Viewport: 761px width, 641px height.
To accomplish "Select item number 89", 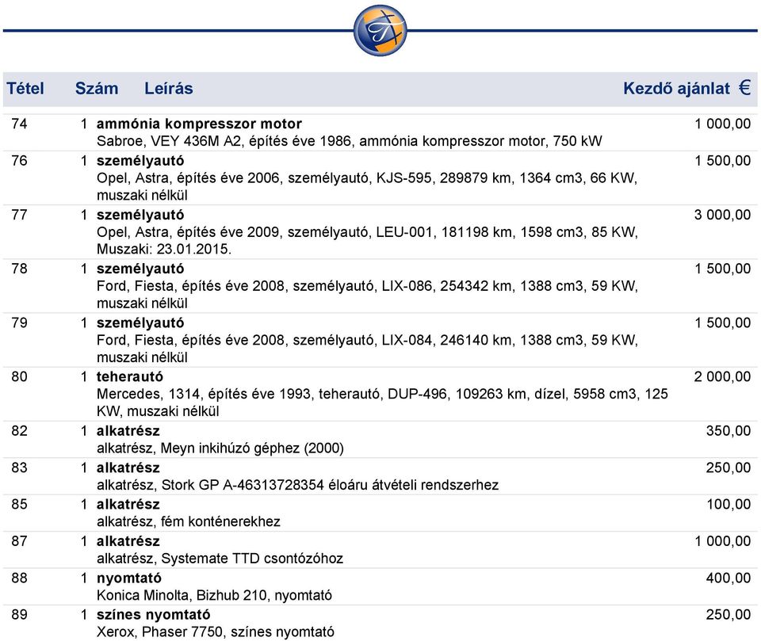I will (x=19, y=615).
